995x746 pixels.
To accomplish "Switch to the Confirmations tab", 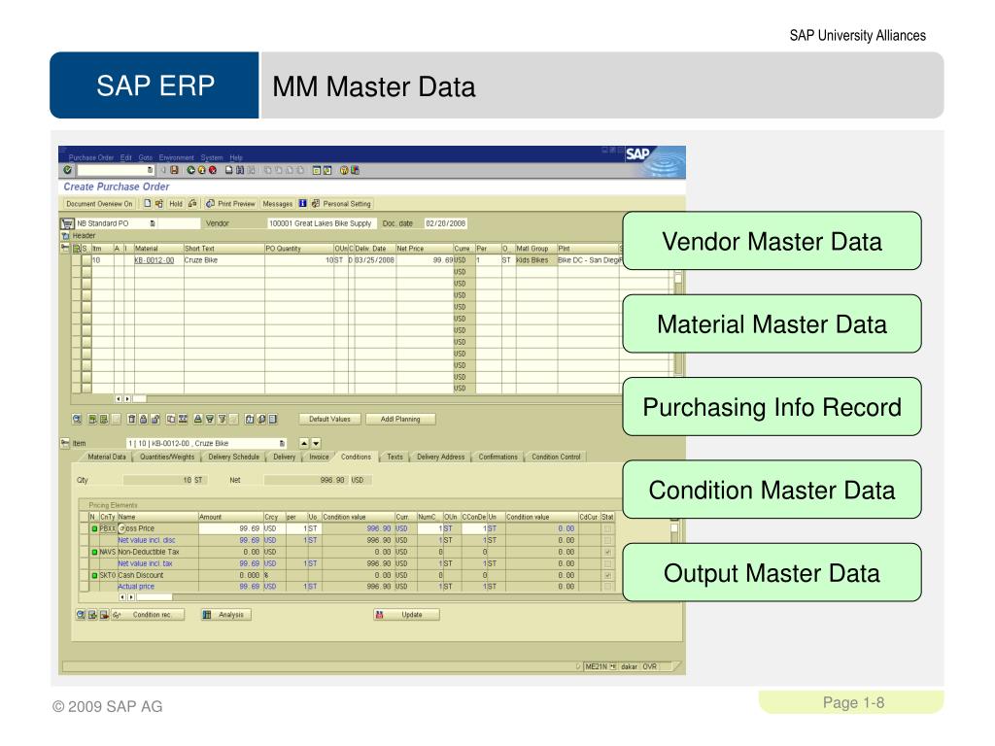I will coord(498,457).
